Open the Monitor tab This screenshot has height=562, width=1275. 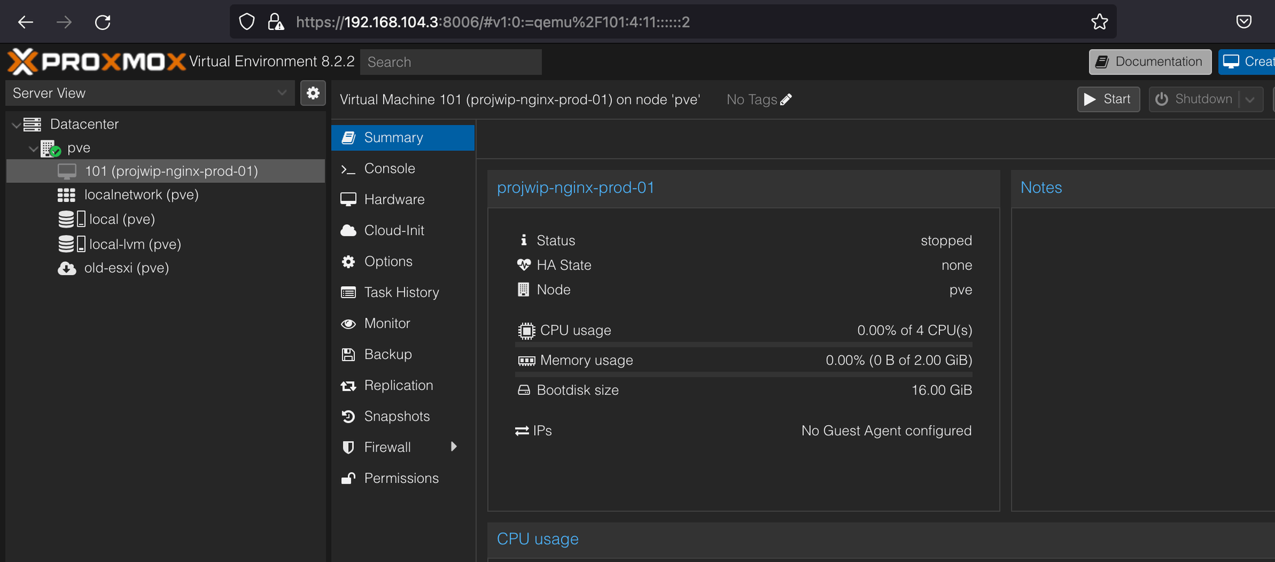tap(403, 323)
